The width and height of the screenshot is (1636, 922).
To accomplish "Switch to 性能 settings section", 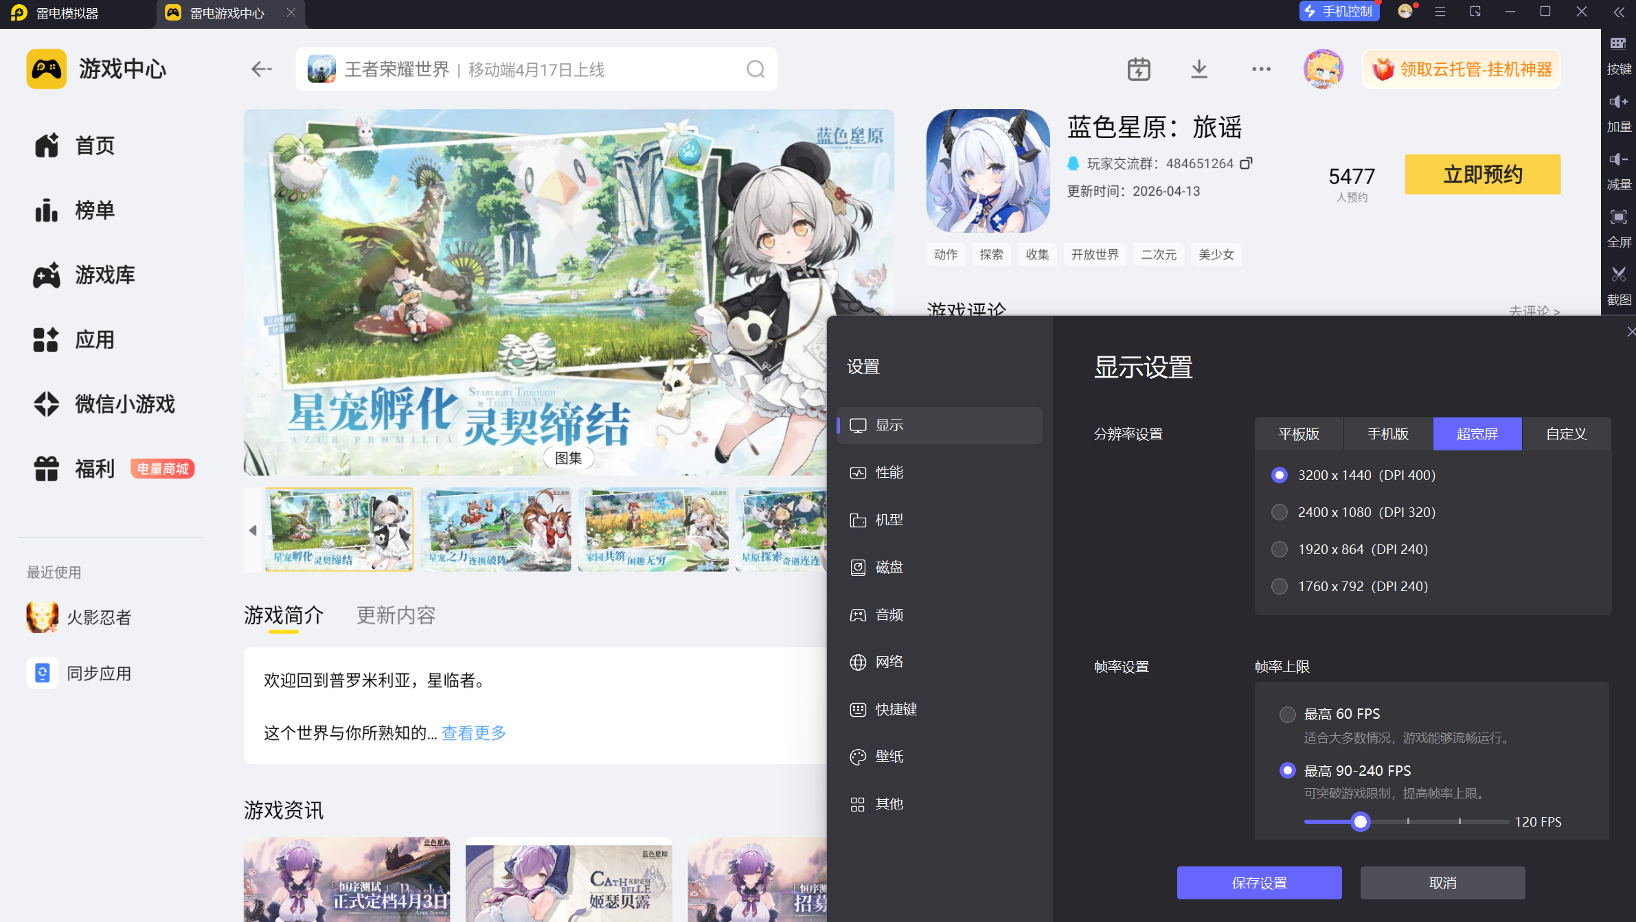I will point(889,473).
